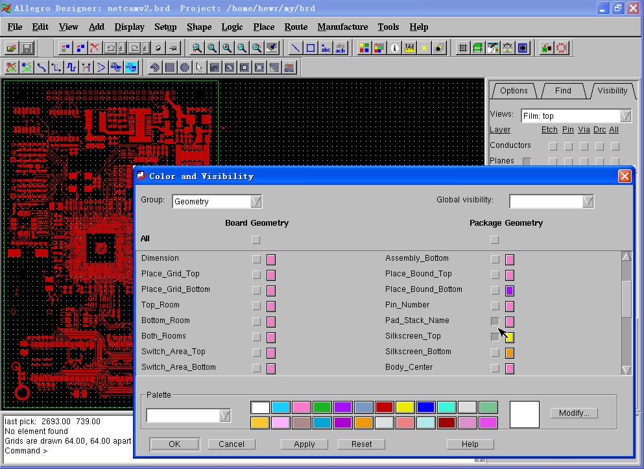
Task: Select the Add Line tool icon
Action: point(295,48)
